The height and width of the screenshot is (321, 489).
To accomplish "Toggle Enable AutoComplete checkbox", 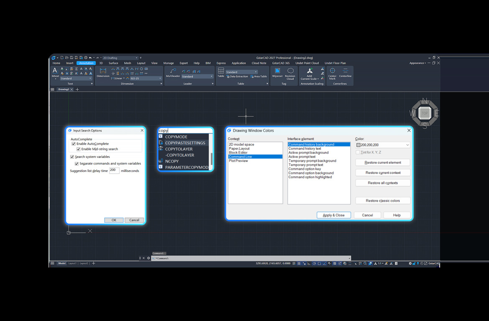I will click(x=74, y=144).
